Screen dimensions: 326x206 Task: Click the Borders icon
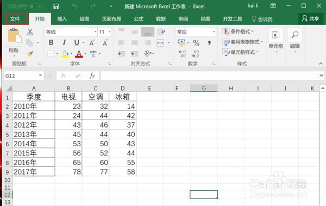click(51, 54)
